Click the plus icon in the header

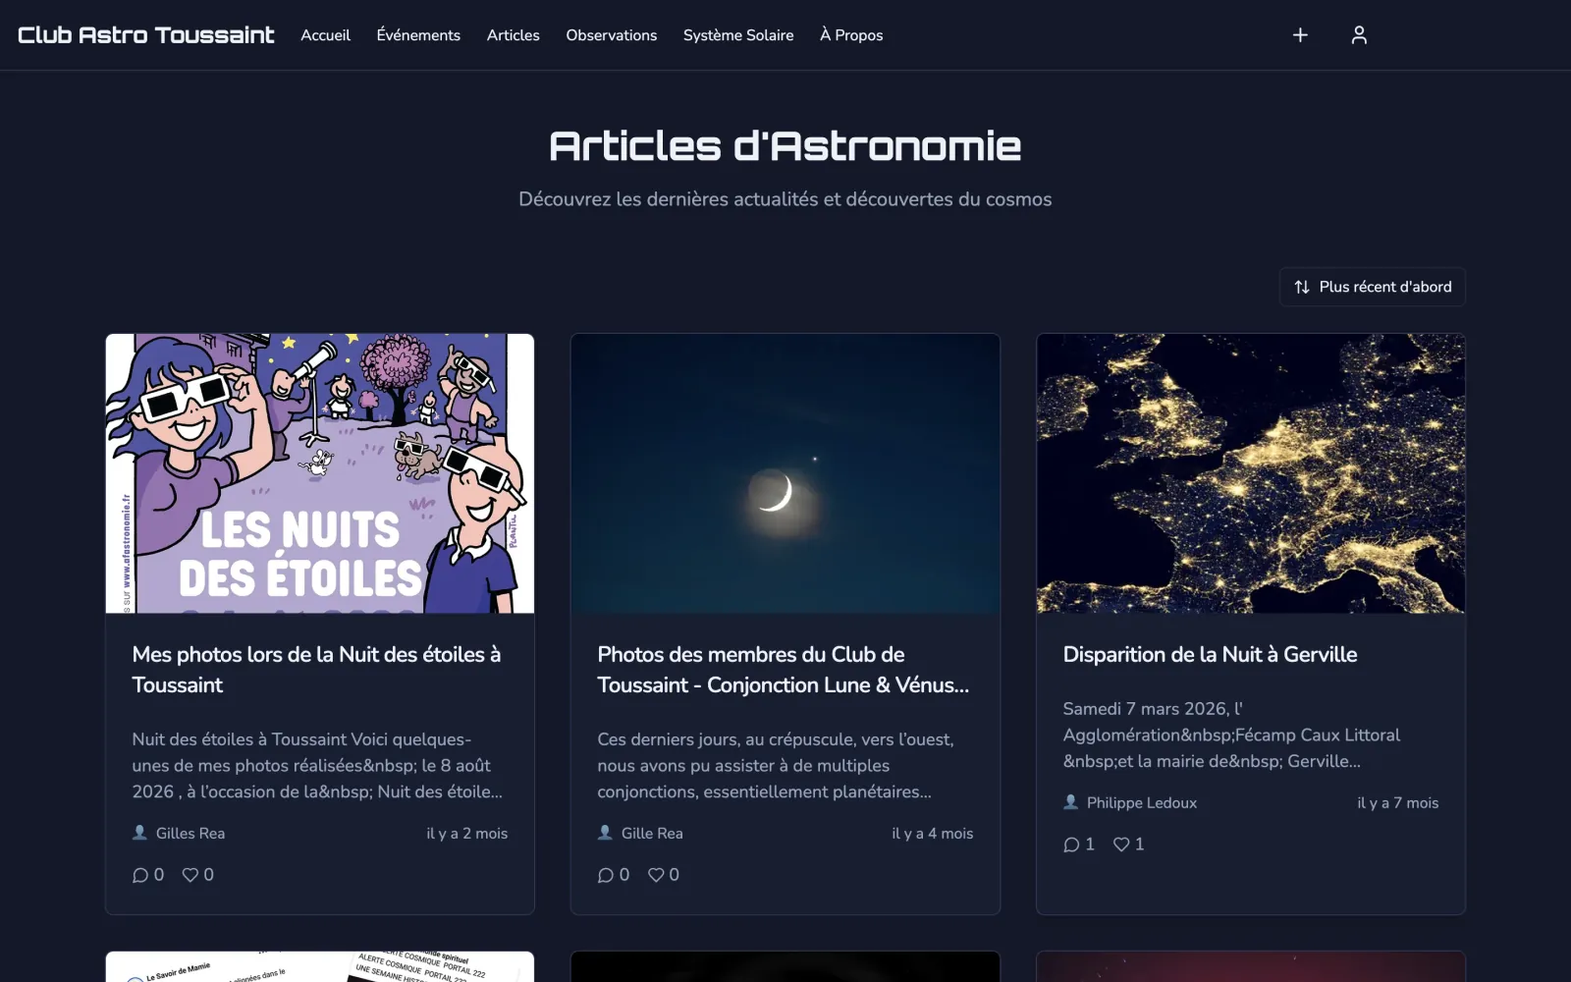(x=1300, y=35)
